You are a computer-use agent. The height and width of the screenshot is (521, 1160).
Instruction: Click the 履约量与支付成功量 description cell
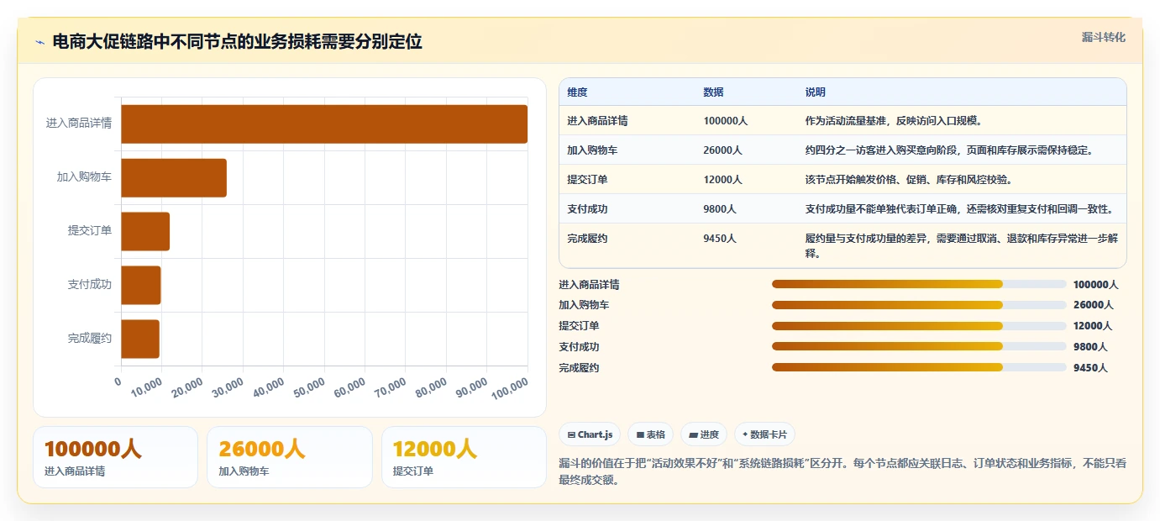962,245
